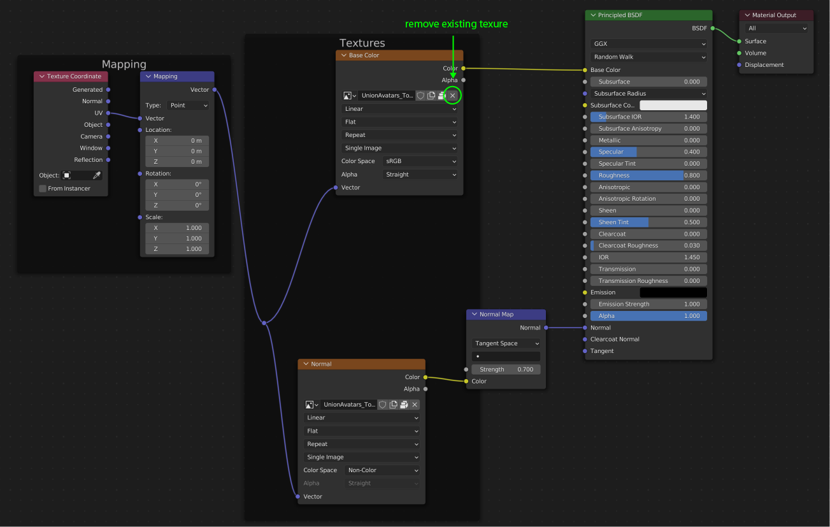This screenshot has height=527, width=830.
Task: Enable the From Instancer checkbox
Action: [x=43, y=189]
